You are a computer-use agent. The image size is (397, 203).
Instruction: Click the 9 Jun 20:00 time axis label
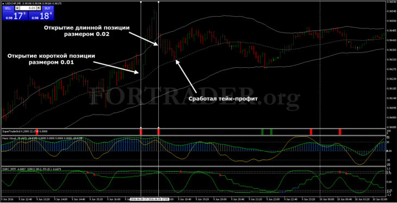[x=220, y=199]
